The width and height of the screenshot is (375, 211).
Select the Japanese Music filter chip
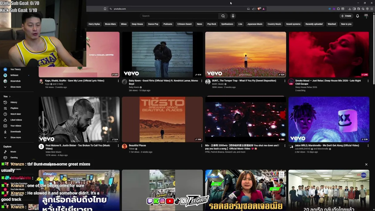click(255, 24)
